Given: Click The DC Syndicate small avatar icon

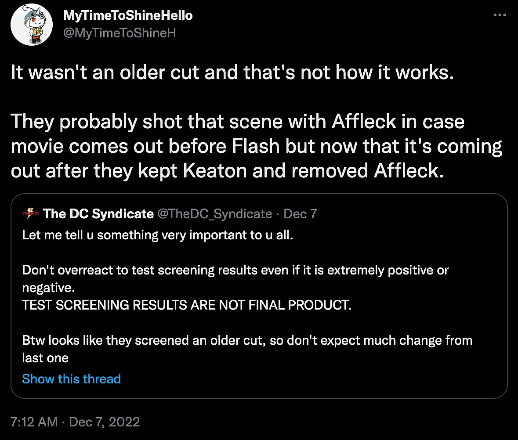Looking at the screenshot, I should pos(31,214).
